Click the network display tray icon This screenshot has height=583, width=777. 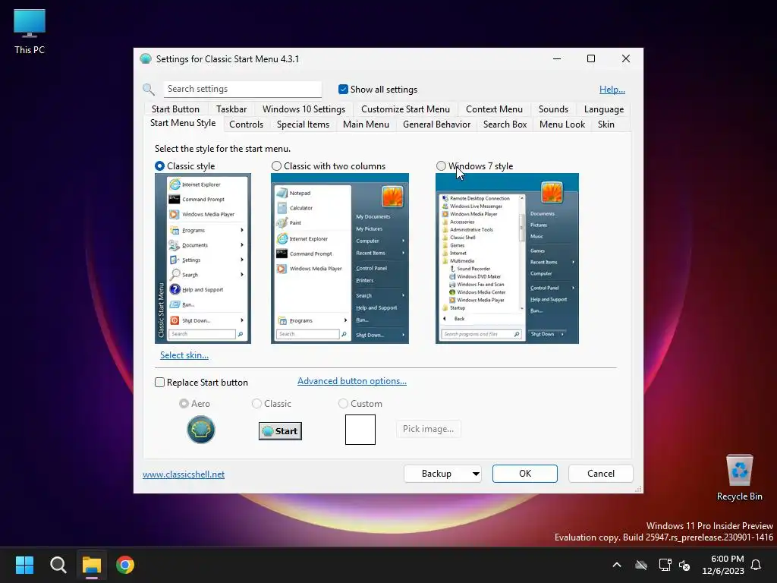click(665, 565)
